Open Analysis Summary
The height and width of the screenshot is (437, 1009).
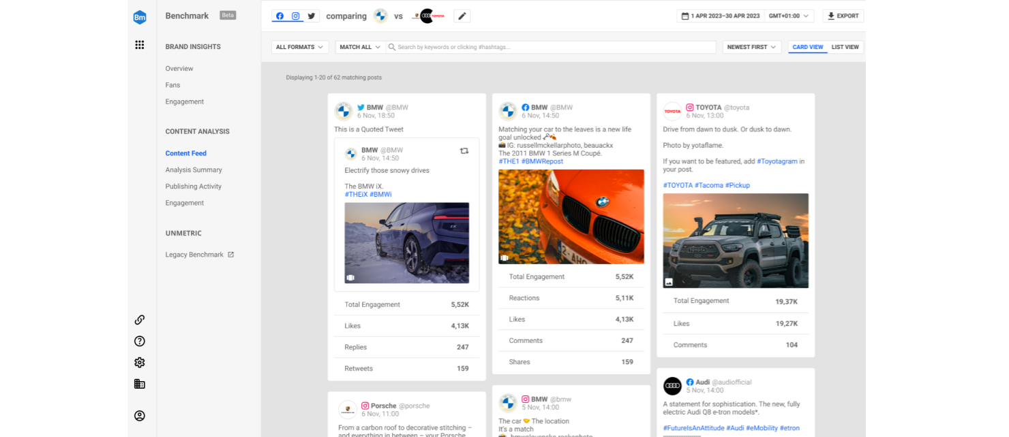tap(194, 170)
